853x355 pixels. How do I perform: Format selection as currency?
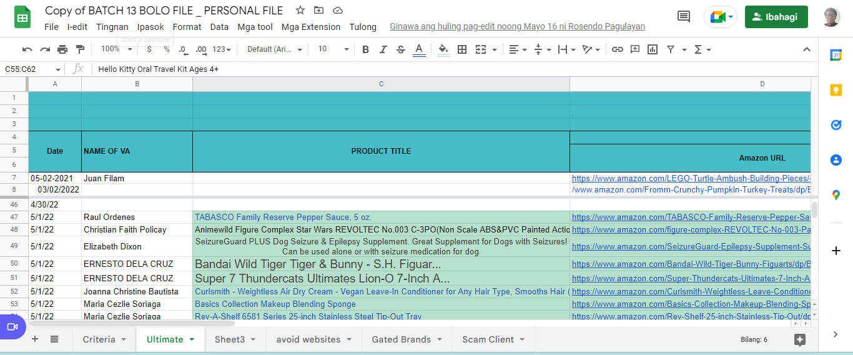coord(149,49)
